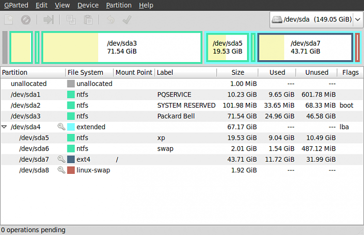Screen dimensions: 364x235
Task: Select the /dev/sda5 block in disk map
Action: (x=228, y=48)
